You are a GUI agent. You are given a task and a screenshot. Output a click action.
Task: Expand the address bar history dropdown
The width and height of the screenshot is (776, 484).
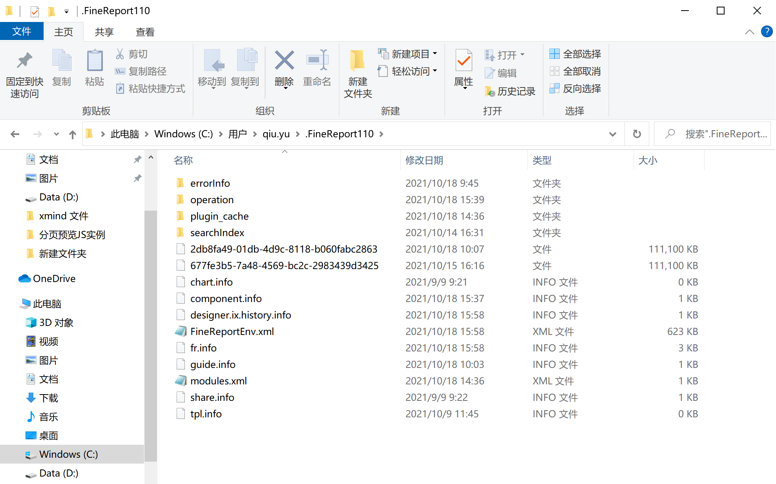coord(612,134)
